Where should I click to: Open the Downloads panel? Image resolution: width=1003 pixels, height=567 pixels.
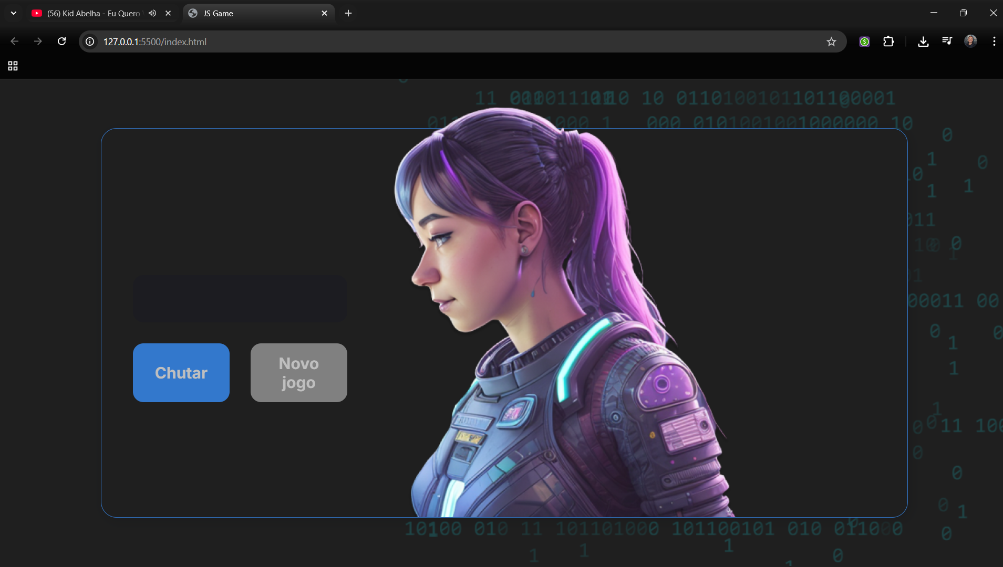pos(923,41)
